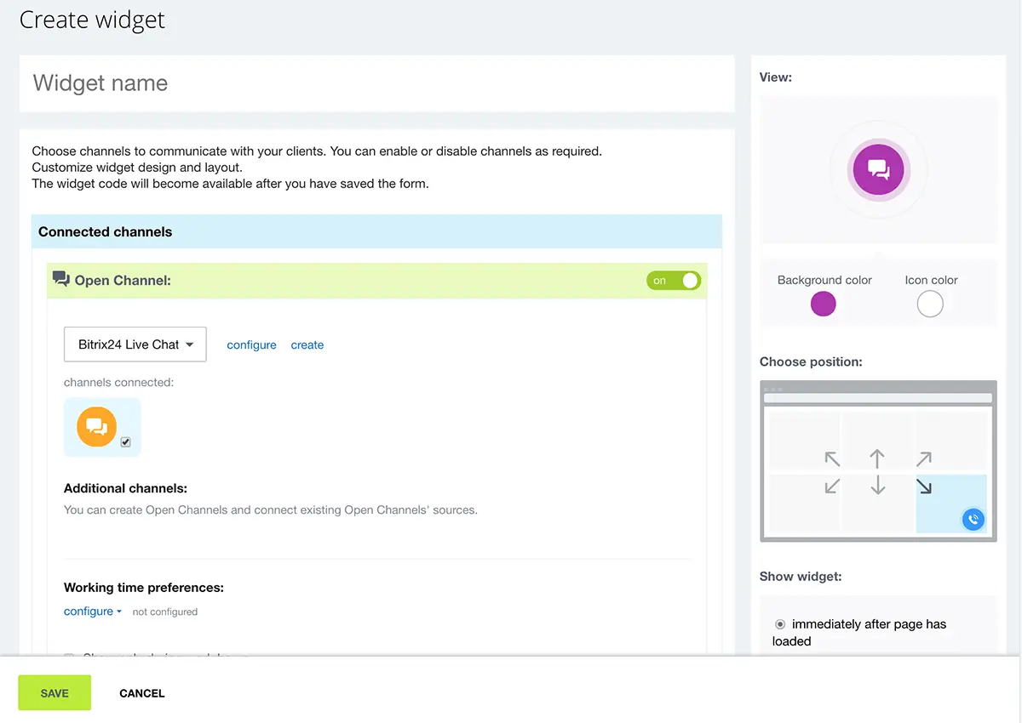
Task: Select the top-left position arrow
Action: tap(832, 459)
